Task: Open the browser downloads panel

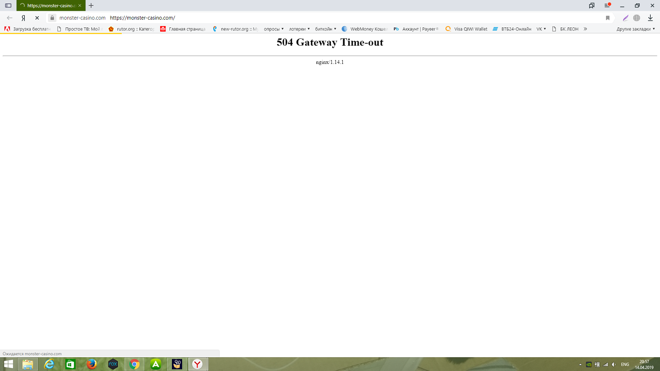Action: (x=650, y=18)
